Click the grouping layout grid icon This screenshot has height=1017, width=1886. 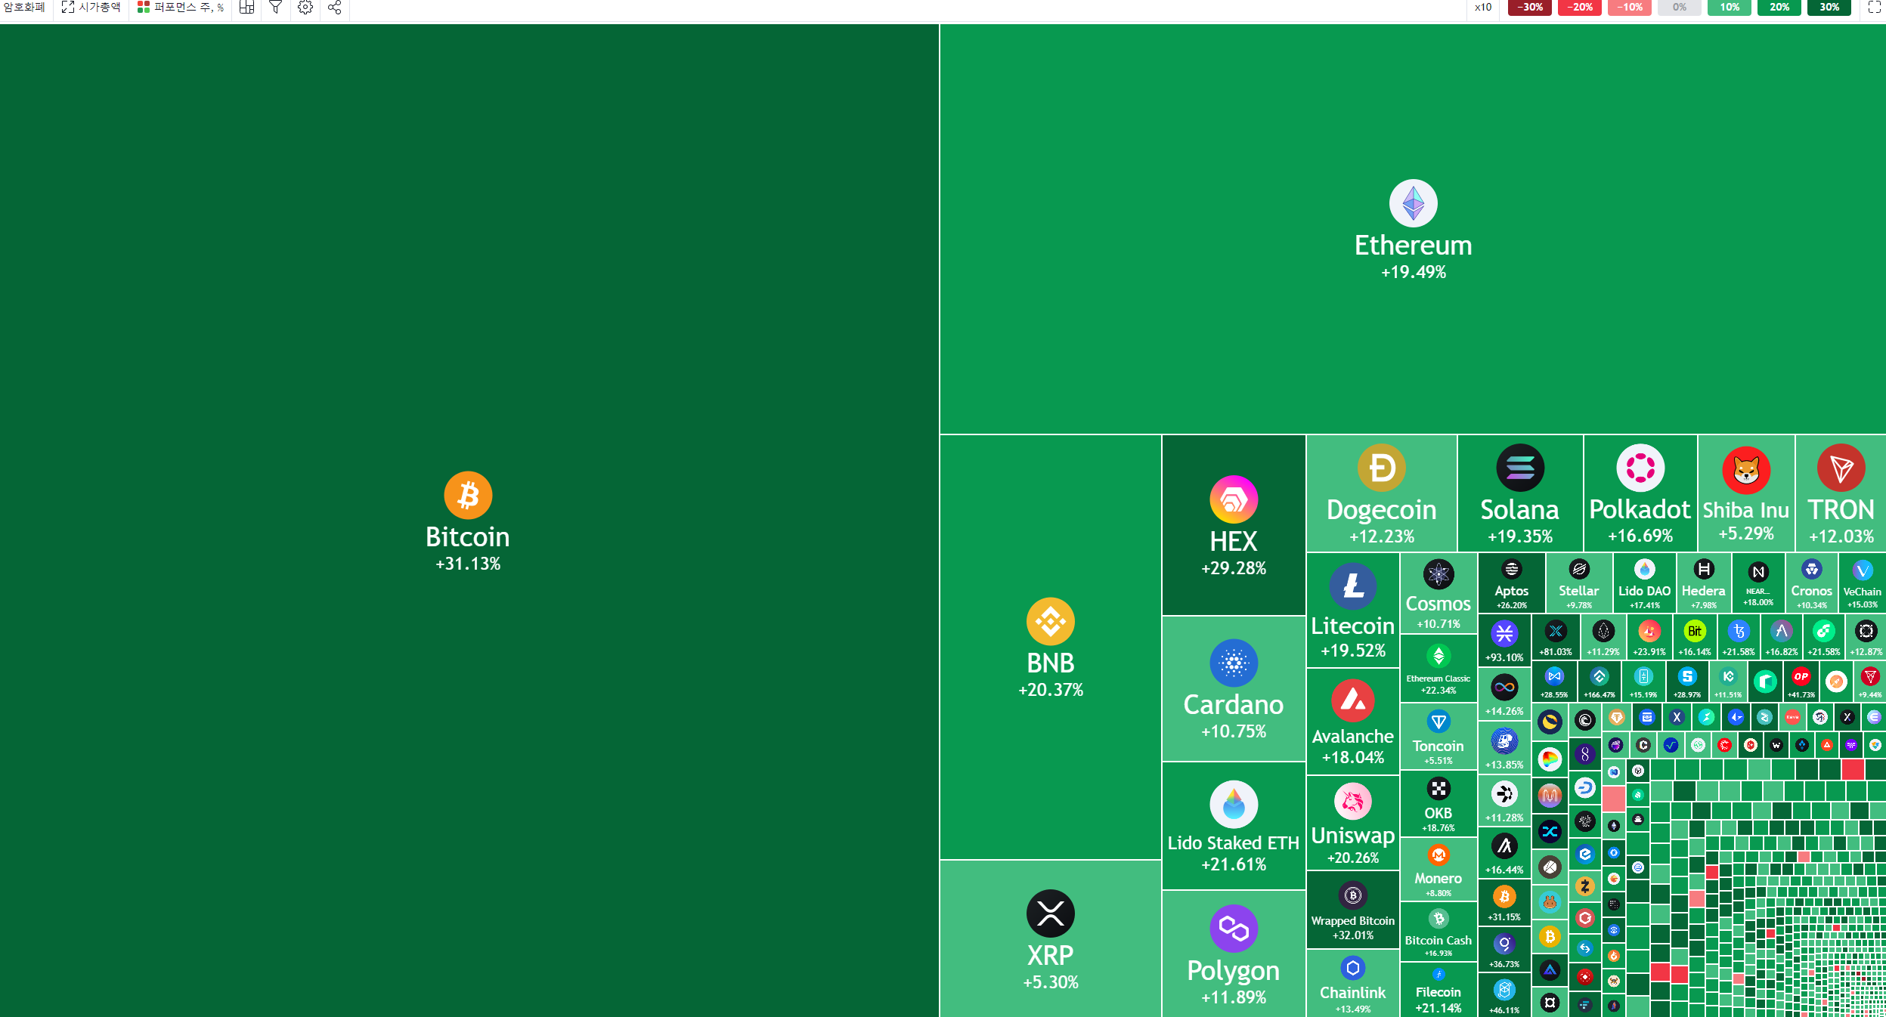(246, 8)
